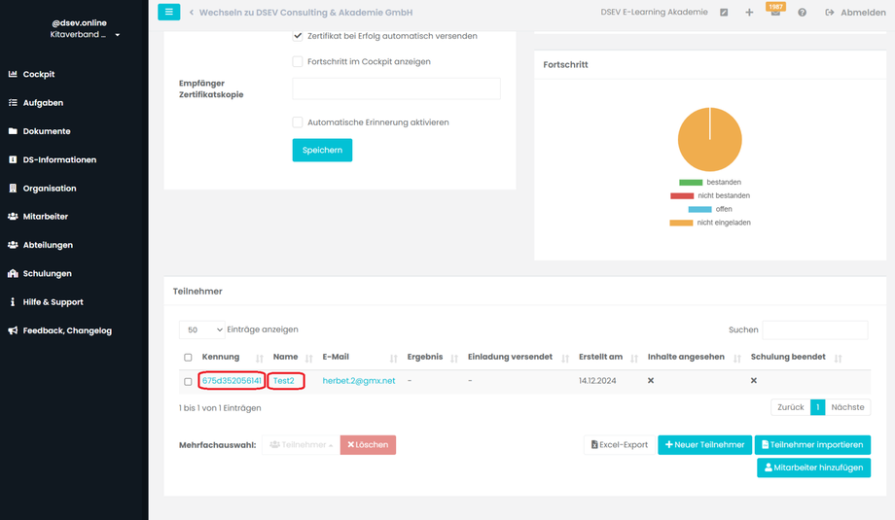
Task: Sort by Einladung versendet column arrows
Action: tap(565, 358)
